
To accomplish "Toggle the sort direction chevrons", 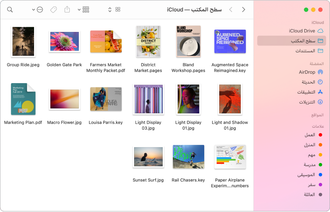I will [x=110, y=9].
